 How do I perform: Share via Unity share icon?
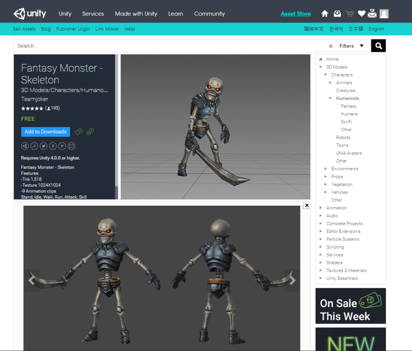pos(25,146)
